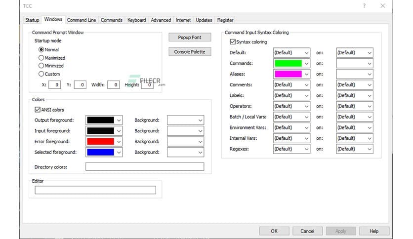Click the blue Selected foreground color swatch
This screenshot has height=239, width=413.
[x=100, y=152]
